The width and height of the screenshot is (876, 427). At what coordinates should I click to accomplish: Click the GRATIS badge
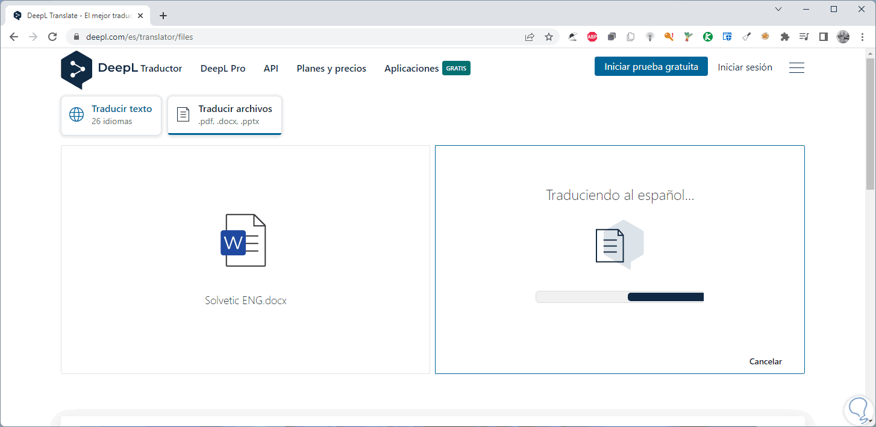coord(456,68)
